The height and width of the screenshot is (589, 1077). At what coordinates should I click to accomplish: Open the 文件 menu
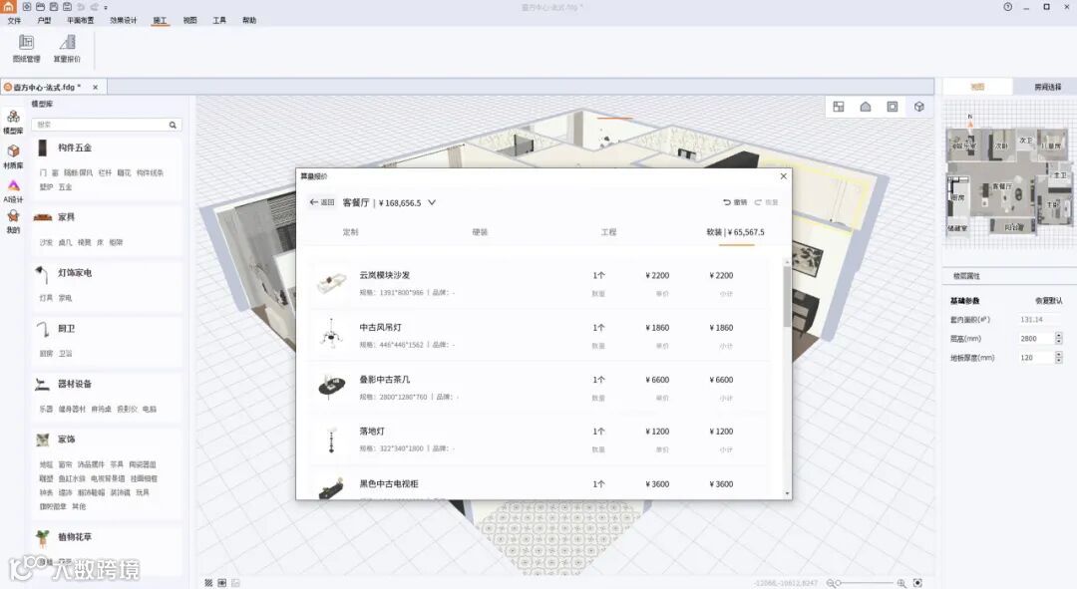14,21
